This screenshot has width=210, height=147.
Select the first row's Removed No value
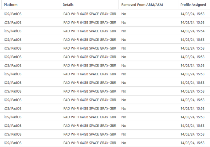point(124,14)
